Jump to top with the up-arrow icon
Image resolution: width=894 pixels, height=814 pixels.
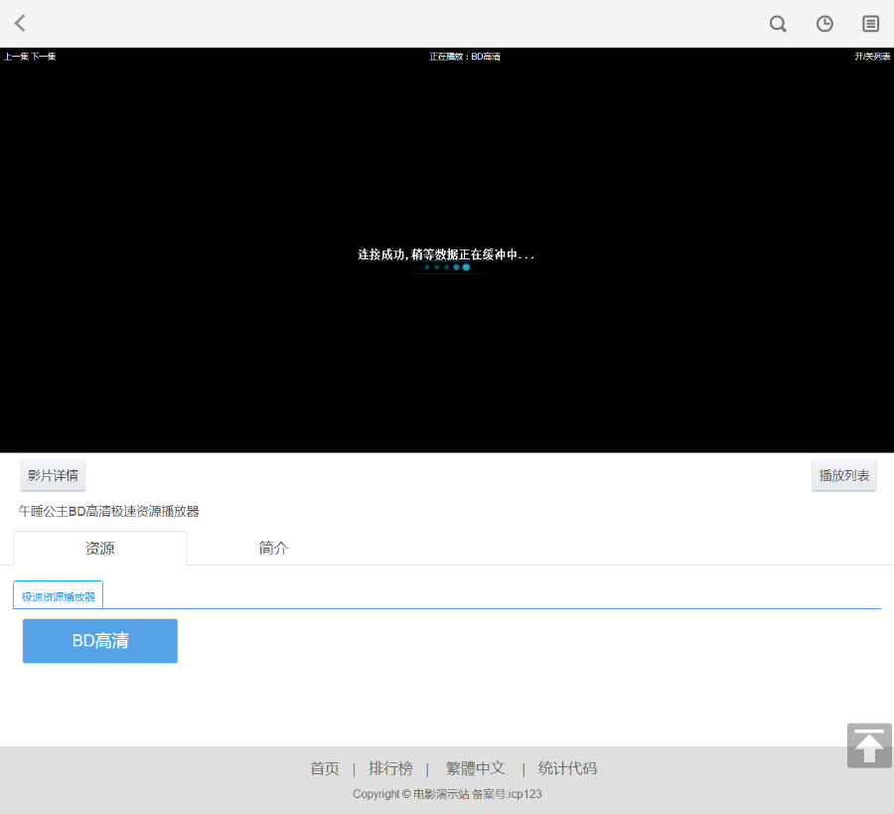coord(869,745)
